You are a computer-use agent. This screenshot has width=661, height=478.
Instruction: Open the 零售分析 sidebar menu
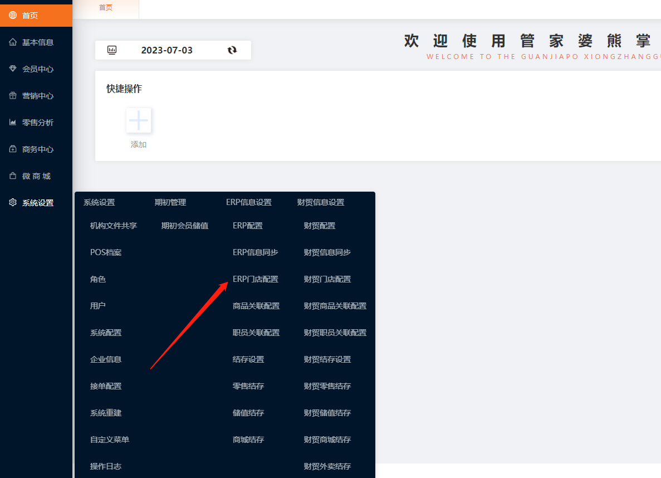(x=36, y=123)
